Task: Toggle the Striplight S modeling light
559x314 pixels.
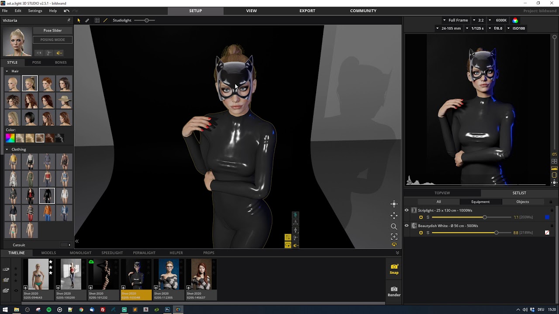Action: pyautogui.click(x=428, y=217)
